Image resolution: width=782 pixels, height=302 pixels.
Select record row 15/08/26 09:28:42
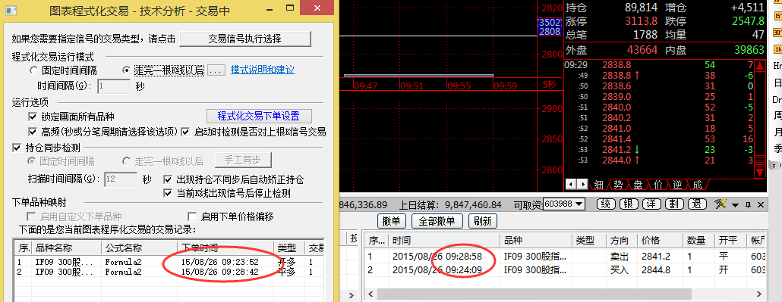pos(169,272)
